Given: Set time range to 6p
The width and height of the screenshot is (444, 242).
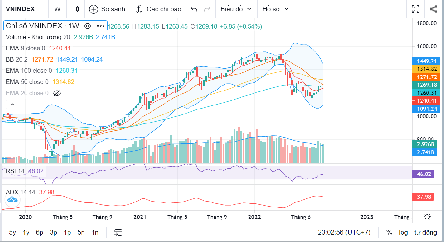Looking at the screenshot, I should tap(40, 232).
